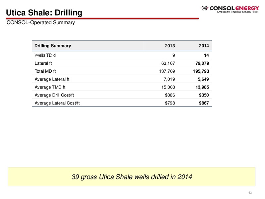Click the 2013 column header
Image resolution: width=265 pixels, height=199 pixels.
170,46
